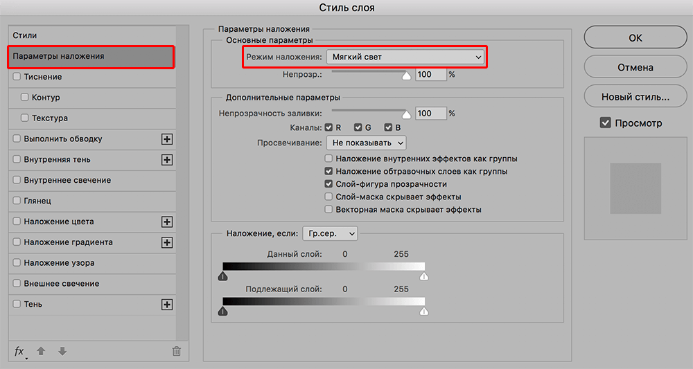Open the Наложение, если channel dropdown
This screenshot has height=369, width=693.
click(x=330, y=234)
